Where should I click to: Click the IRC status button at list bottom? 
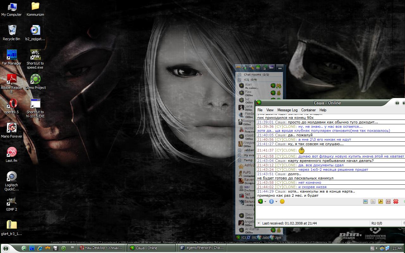(252, 237)
